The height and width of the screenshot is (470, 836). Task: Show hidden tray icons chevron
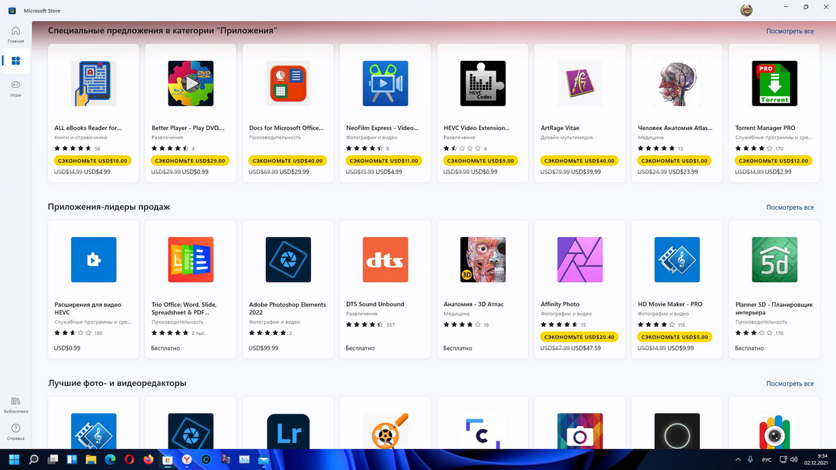pos(738,460)
